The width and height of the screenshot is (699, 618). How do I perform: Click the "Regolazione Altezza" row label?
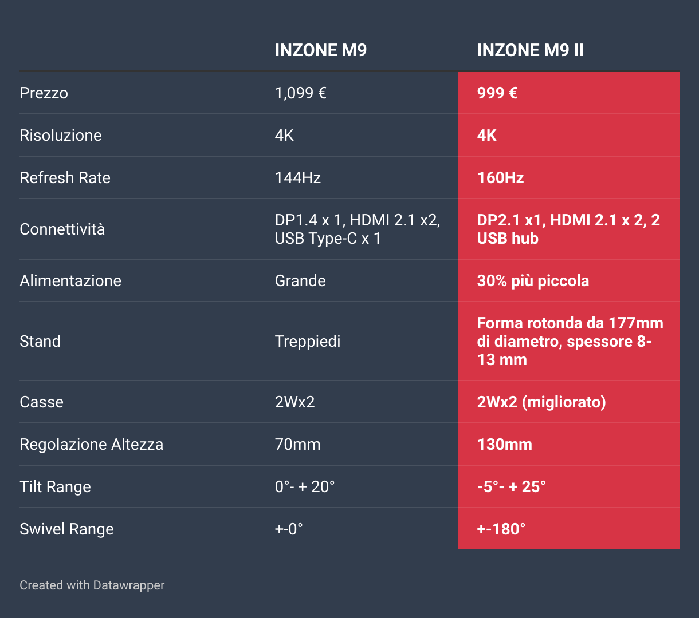[x=91, y=444]
